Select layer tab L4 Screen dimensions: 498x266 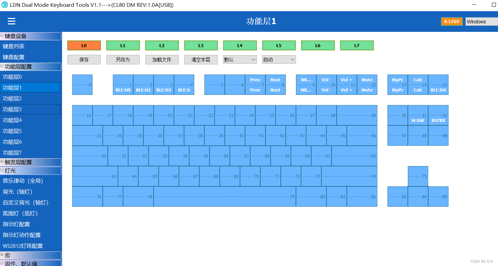240,45
